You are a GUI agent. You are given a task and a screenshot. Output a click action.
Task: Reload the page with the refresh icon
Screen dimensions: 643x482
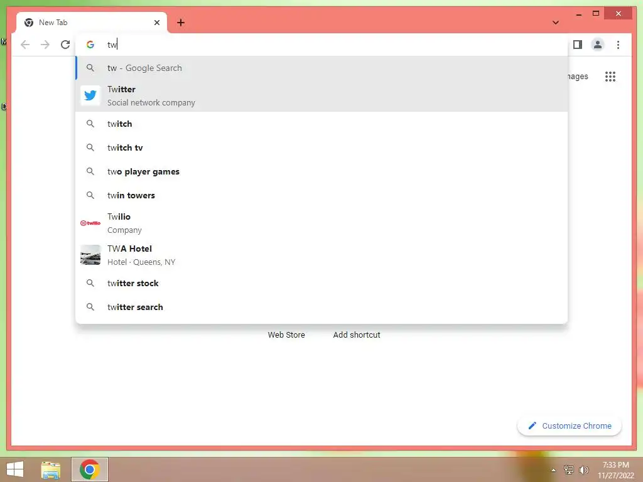[65, 45]
